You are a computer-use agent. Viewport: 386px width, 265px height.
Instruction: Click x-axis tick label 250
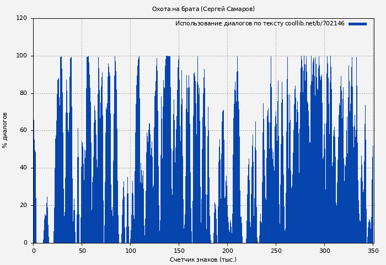(276, 251)
